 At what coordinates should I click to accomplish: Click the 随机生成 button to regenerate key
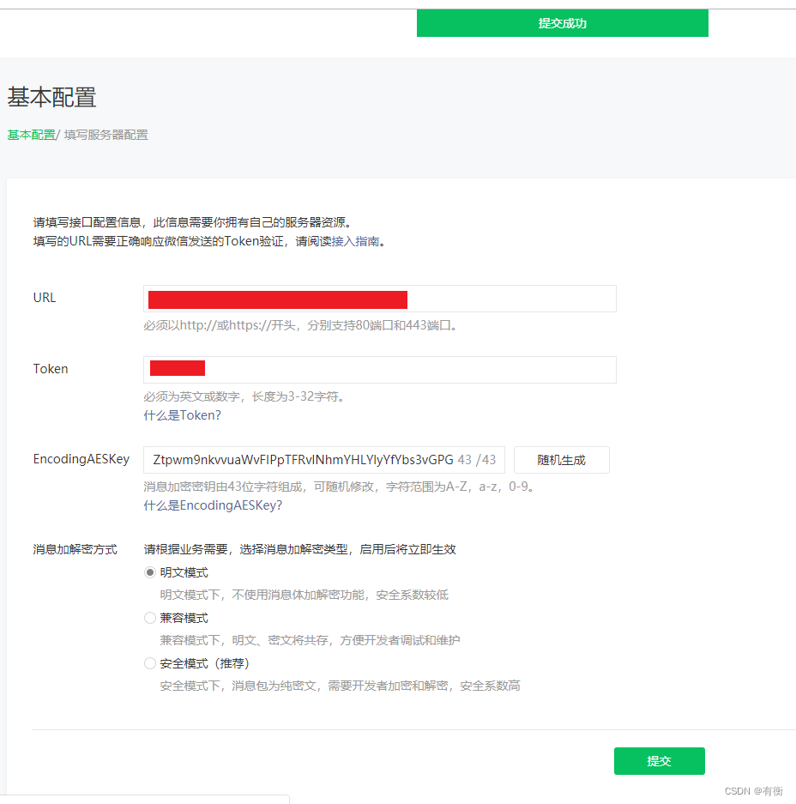(x=561, y=460)
